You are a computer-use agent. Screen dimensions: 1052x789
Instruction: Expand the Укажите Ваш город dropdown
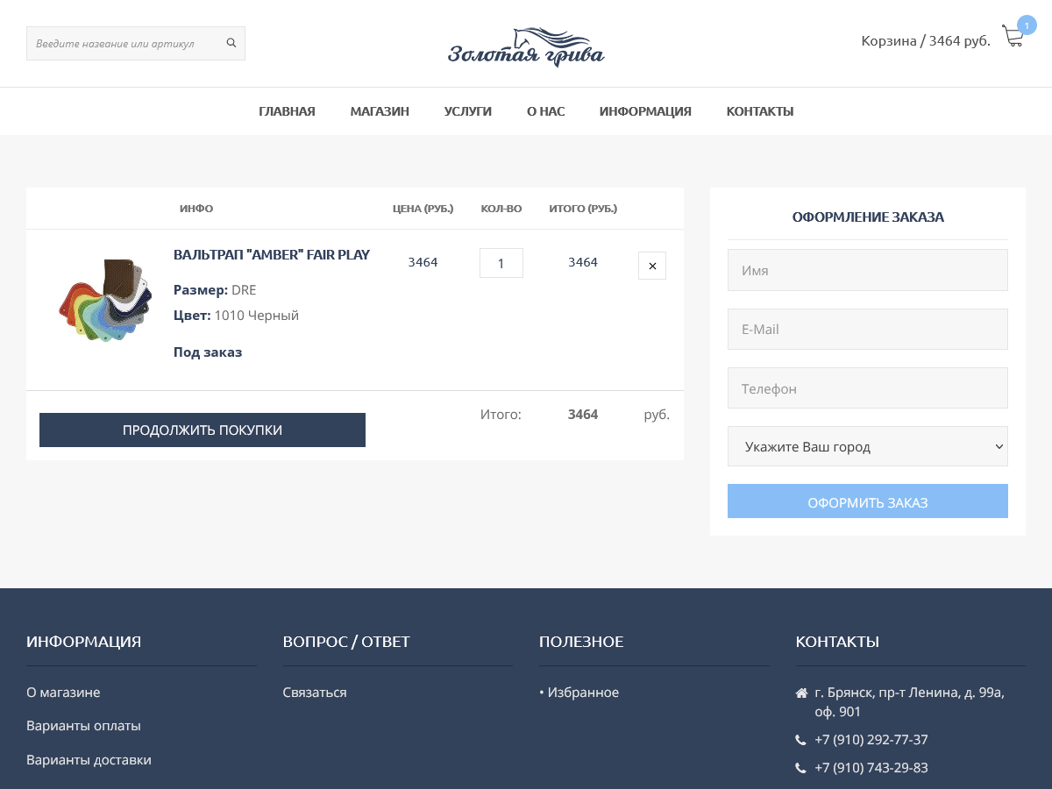click(867, 446)
